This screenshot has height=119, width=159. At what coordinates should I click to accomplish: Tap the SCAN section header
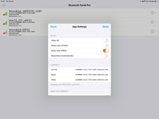(53, 36)
